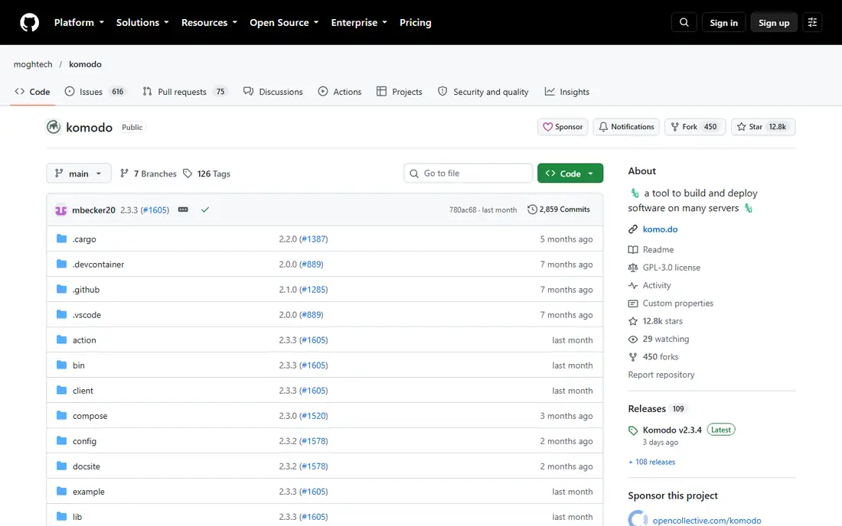The image size is (842, 526).
Task: Expand the Platform menu
Action: [x=79, y=22]
